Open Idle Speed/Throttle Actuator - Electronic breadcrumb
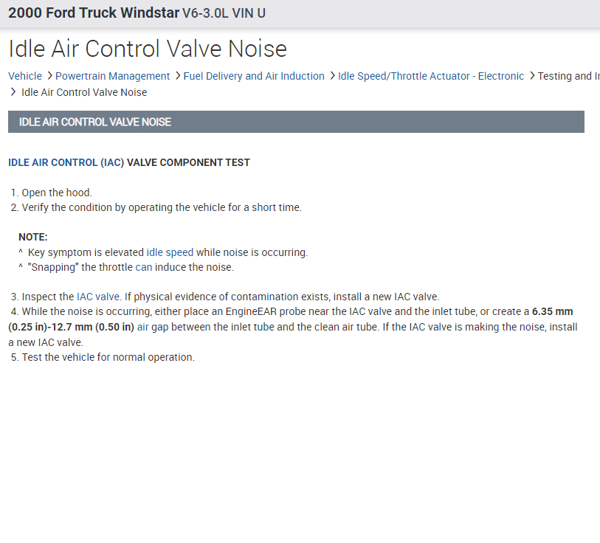Screen dimensions: 600x543 pyautogui.click(x=431, y=76)
